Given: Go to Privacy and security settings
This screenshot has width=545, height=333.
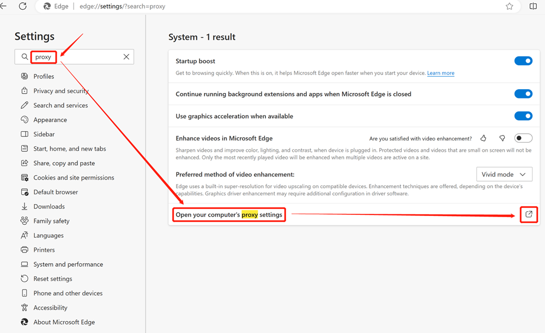Looking at the screenshot, I should click(x=61, y=91).
